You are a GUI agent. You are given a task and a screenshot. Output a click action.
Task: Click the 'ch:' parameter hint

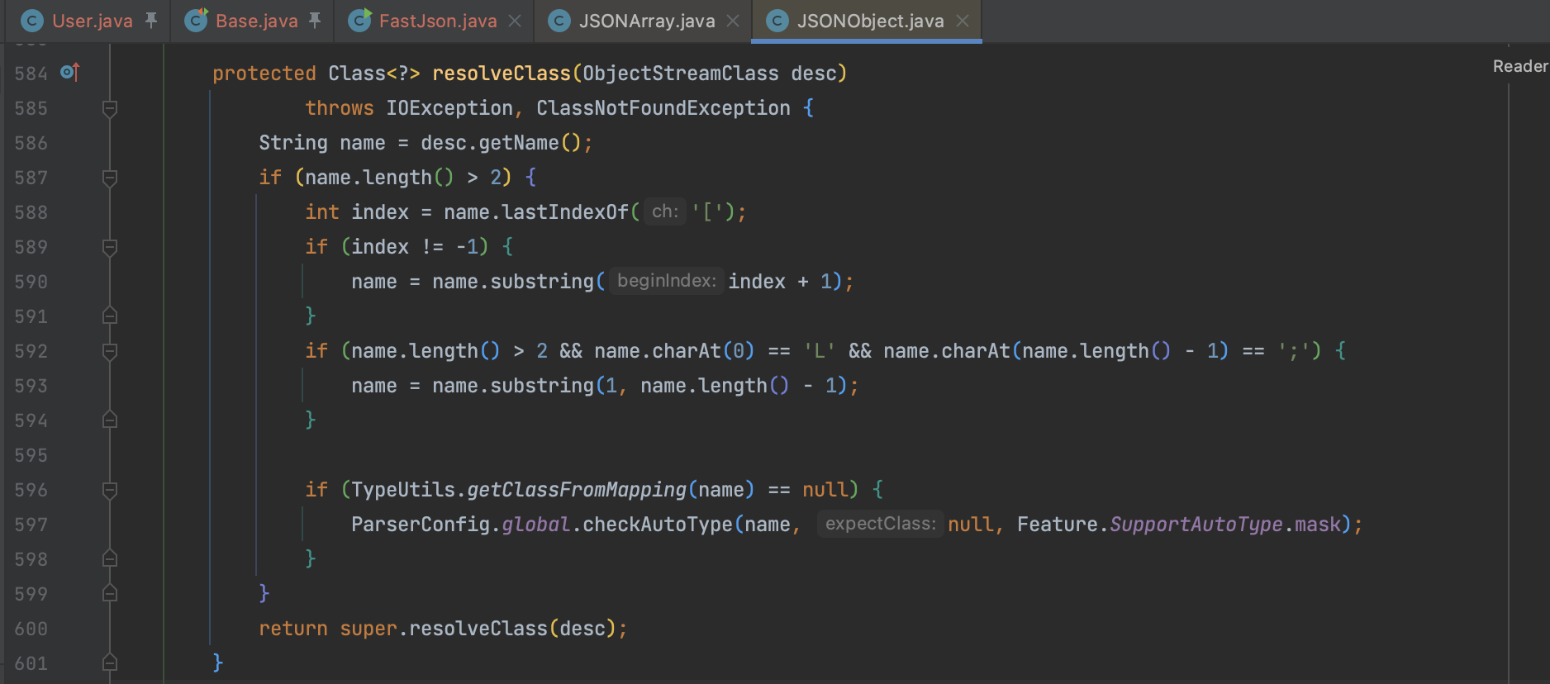(665, 211)
